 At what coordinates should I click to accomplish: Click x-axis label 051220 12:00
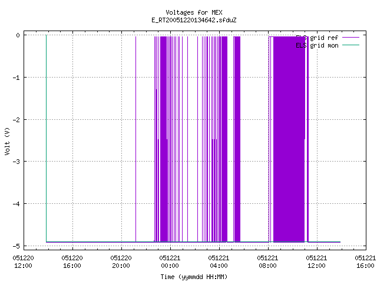tap(24, 262)
